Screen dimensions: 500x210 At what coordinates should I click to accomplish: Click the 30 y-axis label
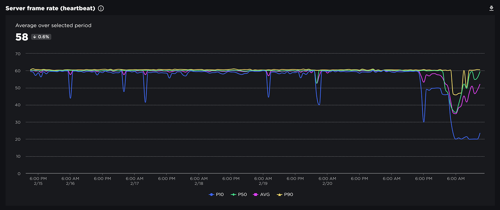pos(18,122)
